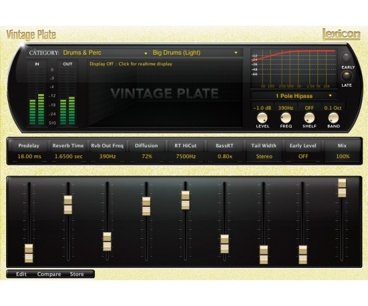Click the Diffusion parameter label

tap(147, 146)
